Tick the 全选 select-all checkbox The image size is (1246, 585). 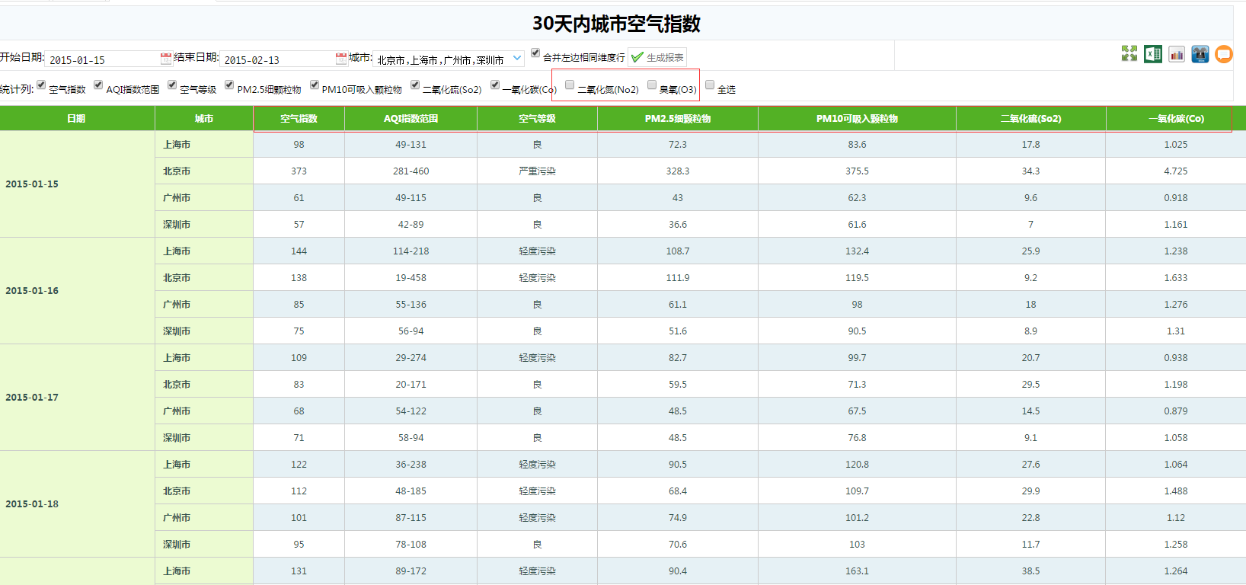coord(710,85)
